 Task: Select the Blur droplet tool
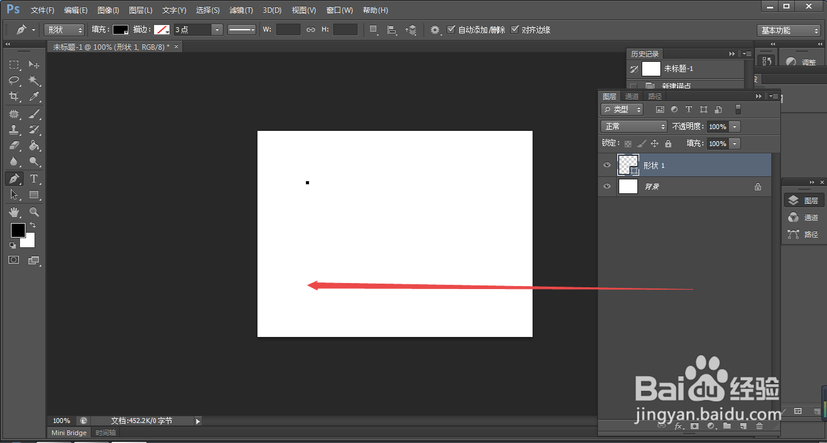click(x=14, y=162)
